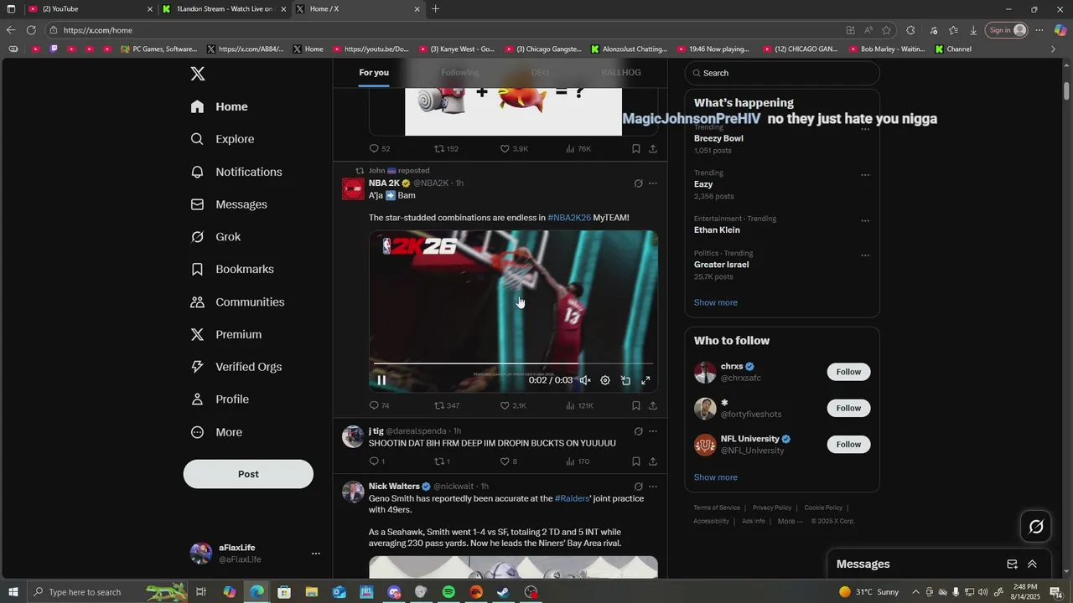Repost the NBA 2K post
Screen dimensions: 1073x603
click(x=446, y=405)
